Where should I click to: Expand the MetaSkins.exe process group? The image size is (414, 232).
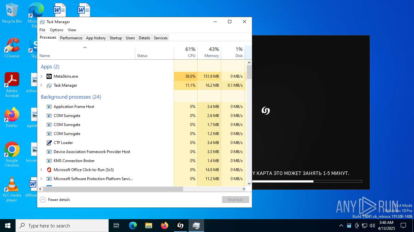coord(41,76)
